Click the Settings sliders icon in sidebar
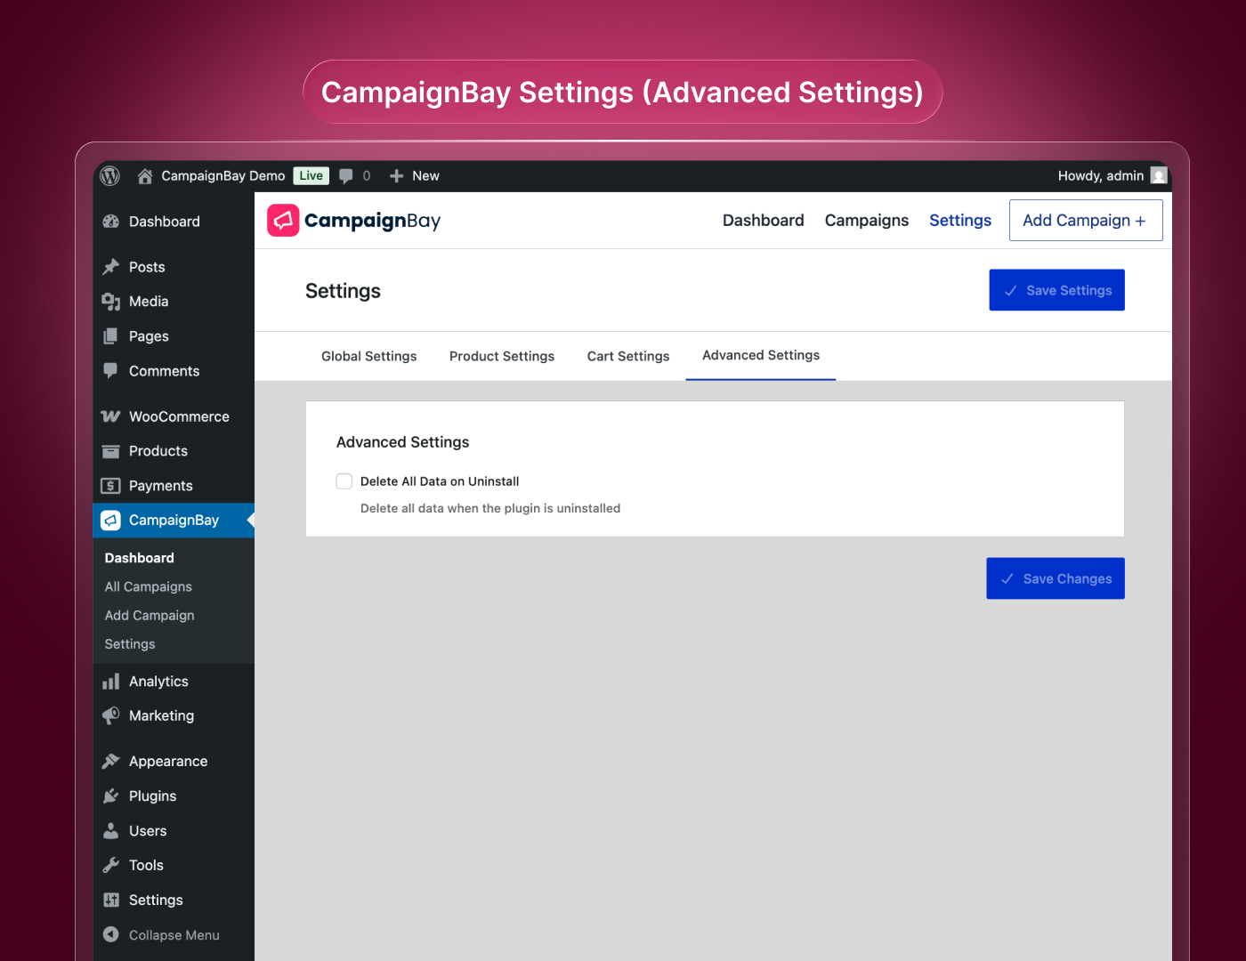Image resolution: width=1246 pixels, height=961 pixels. coord(111,900)
